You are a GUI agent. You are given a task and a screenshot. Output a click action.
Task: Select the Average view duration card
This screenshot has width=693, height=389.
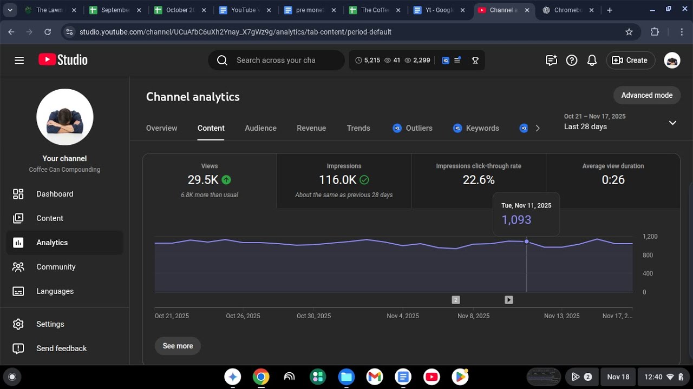point(613,181)
